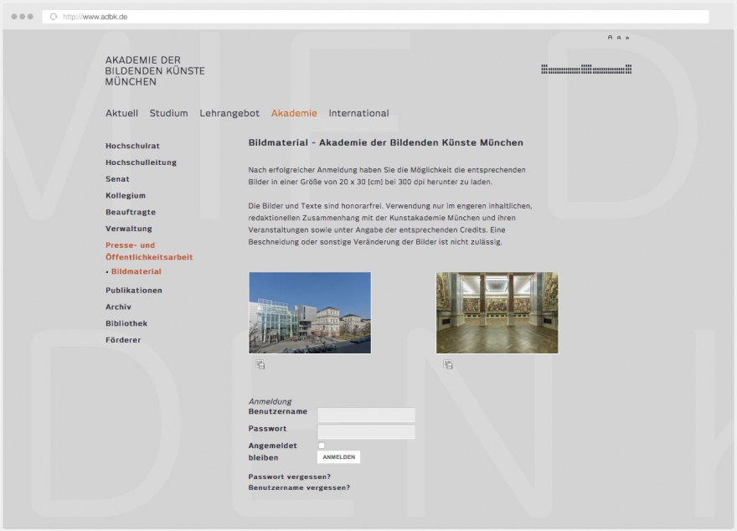Click the enlarge icon under the building photo

click(260, 364)
